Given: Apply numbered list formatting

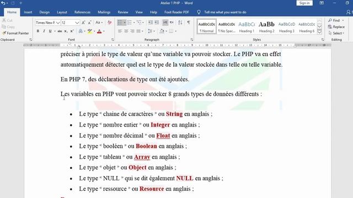Looking at the screenshot, I should [130, 23].
